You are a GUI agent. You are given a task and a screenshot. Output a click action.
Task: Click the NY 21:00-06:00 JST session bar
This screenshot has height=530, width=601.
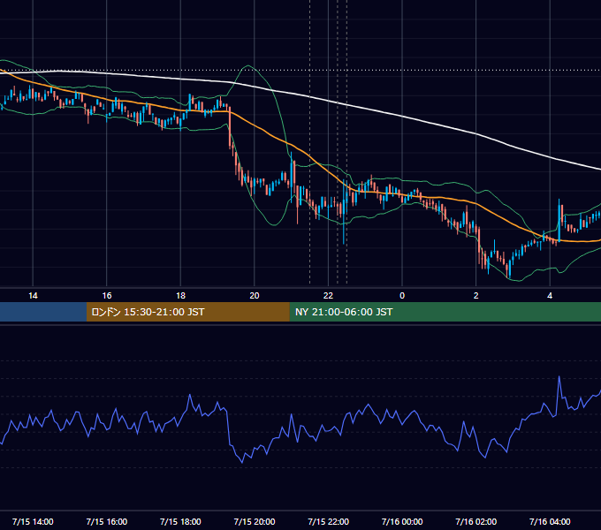445,312
